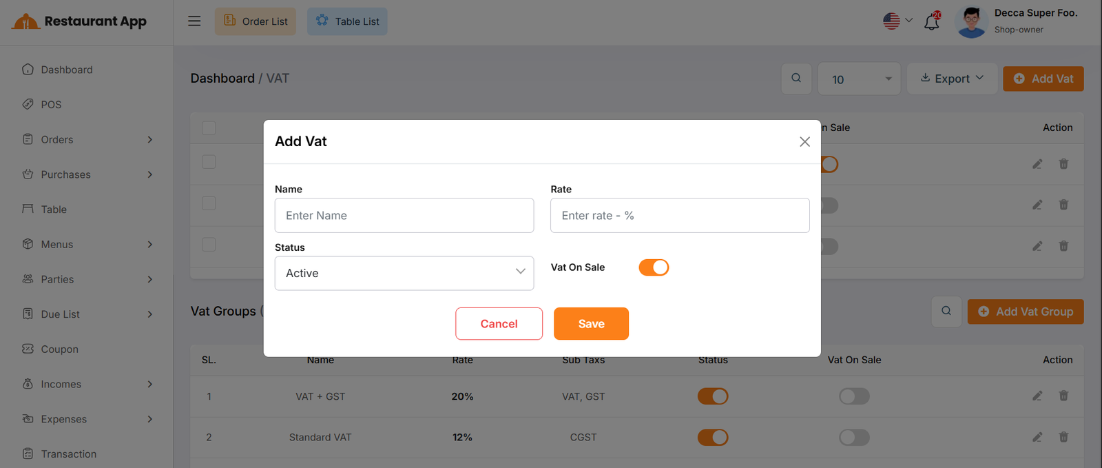Click the search icon beside Export
Image resolution: width=1102 pixels, height=468 pixels.
[796, 79]
